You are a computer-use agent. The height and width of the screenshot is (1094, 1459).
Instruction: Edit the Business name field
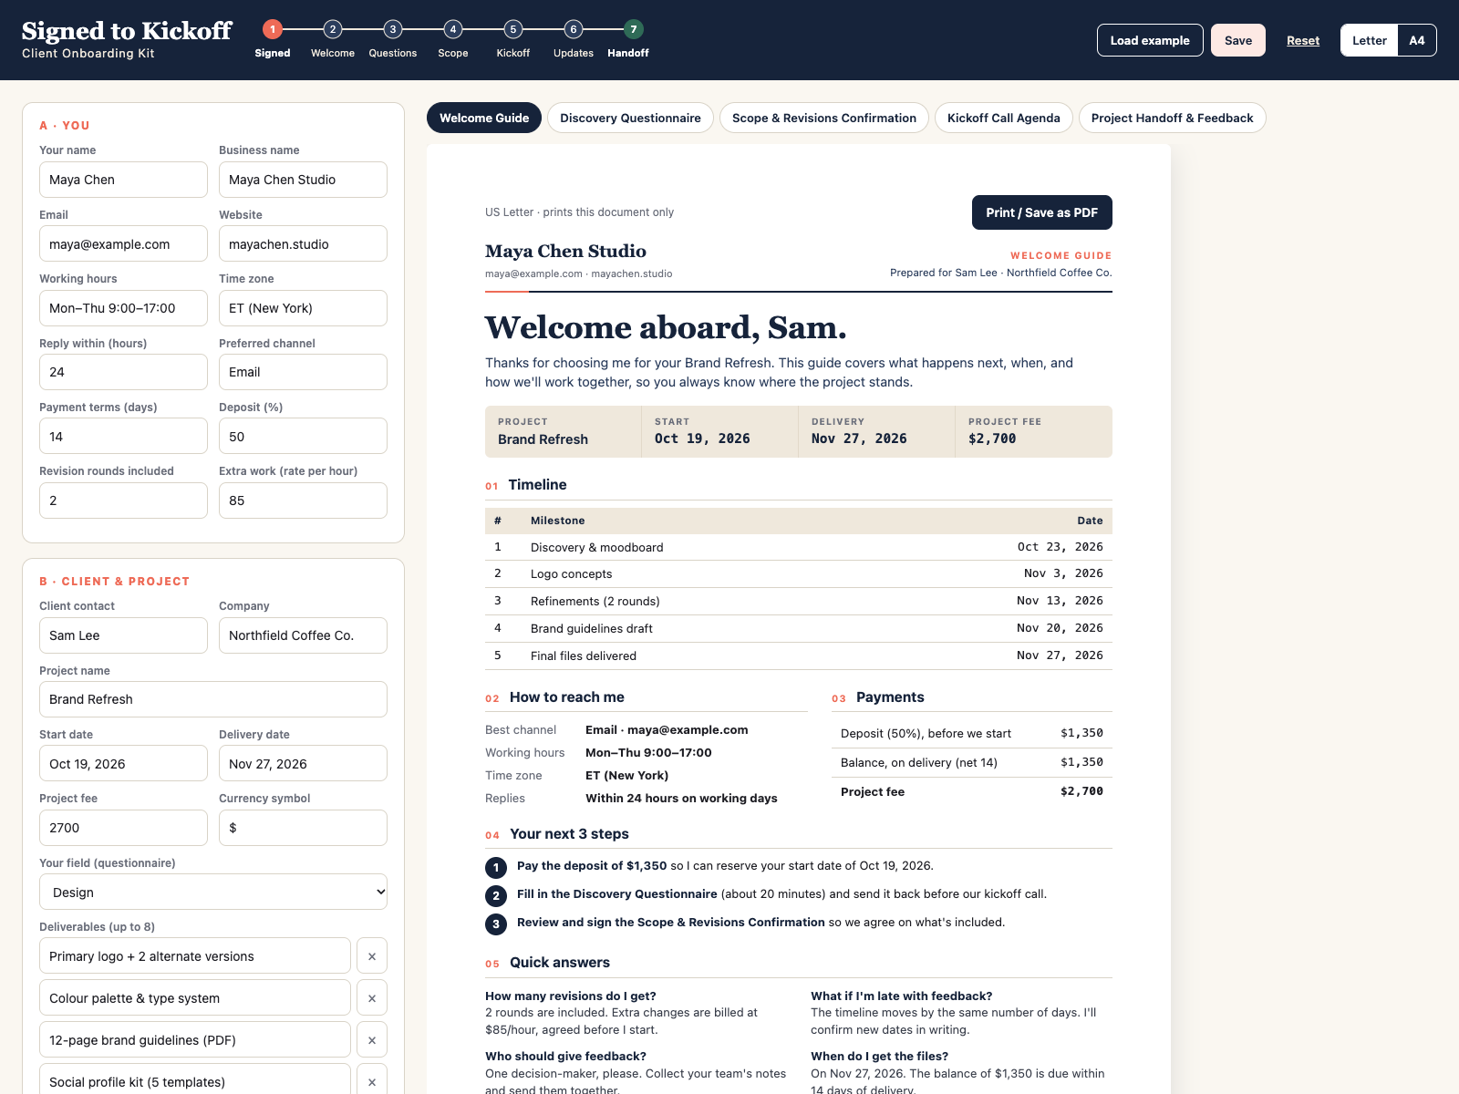click(303, 180)
